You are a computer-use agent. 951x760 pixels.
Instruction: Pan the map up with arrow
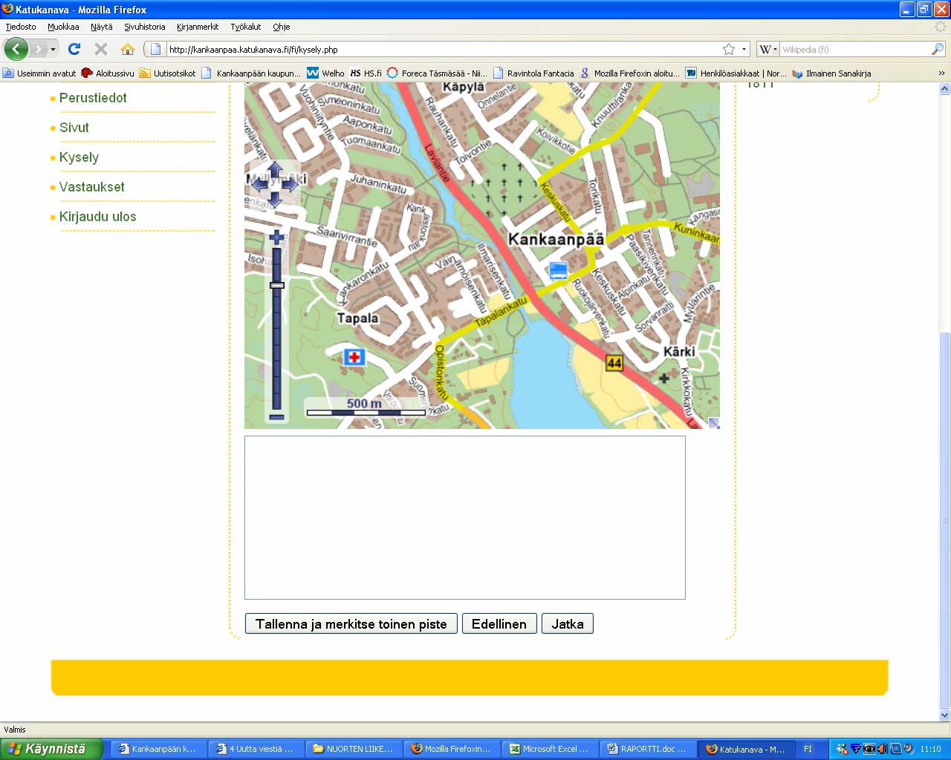tap(274, 168)
